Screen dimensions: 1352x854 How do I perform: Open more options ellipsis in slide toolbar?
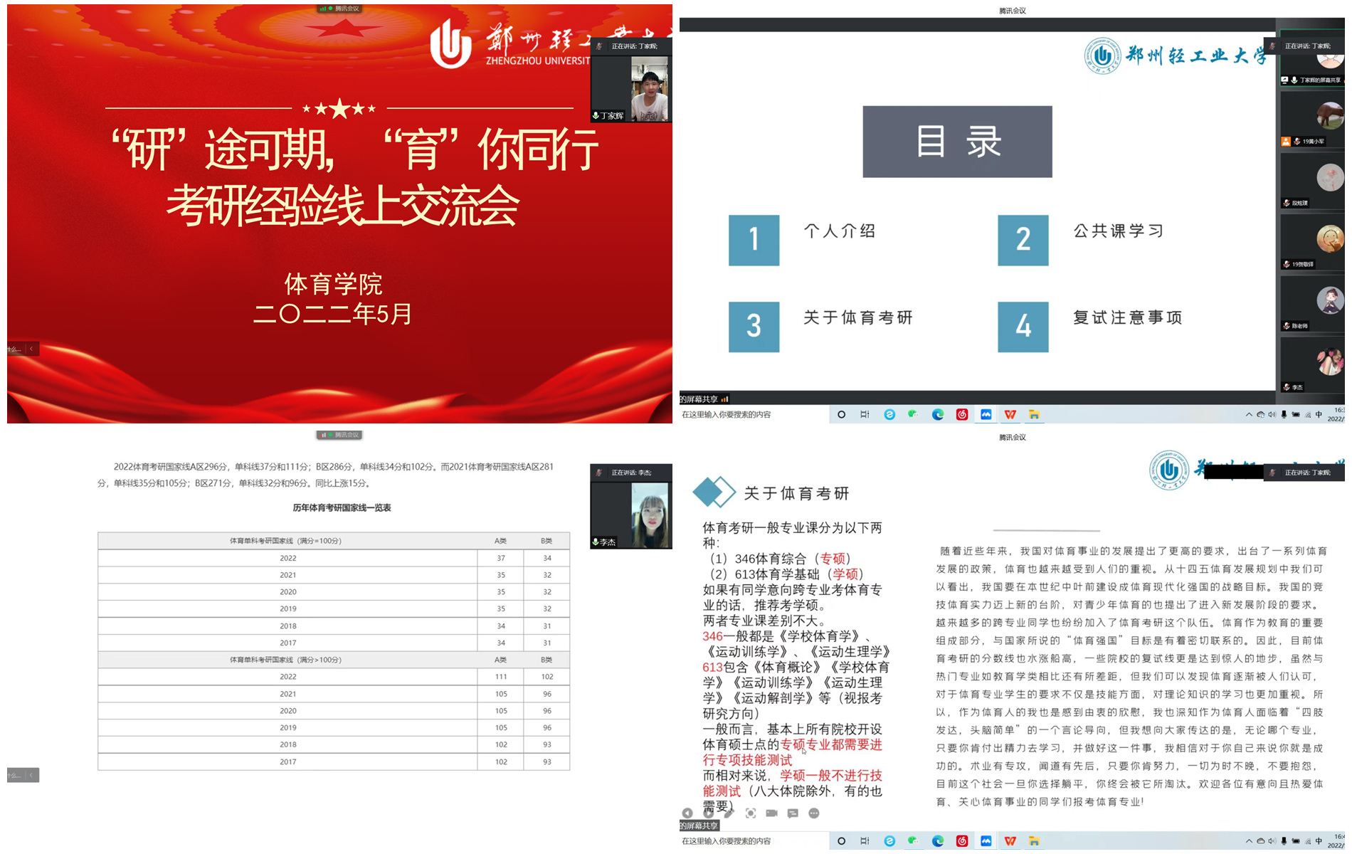coord(814,813)
